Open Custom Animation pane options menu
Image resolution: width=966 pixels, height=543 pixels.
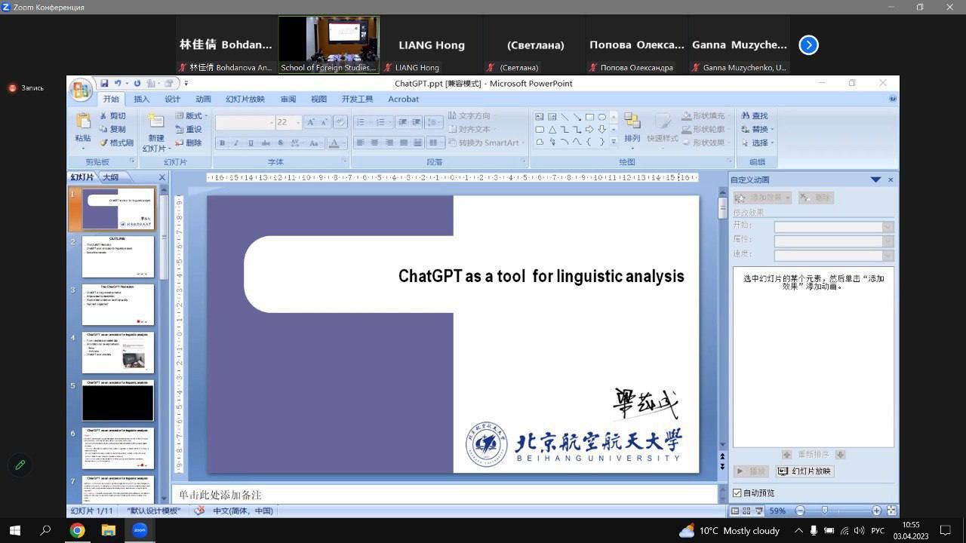pyautogui.click(x=875, y=179)
